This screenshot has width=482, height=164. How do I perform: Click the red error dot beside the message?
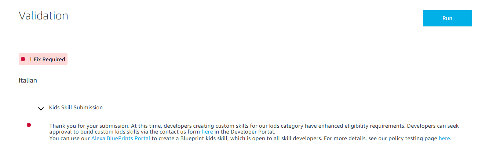click(29, 125)
